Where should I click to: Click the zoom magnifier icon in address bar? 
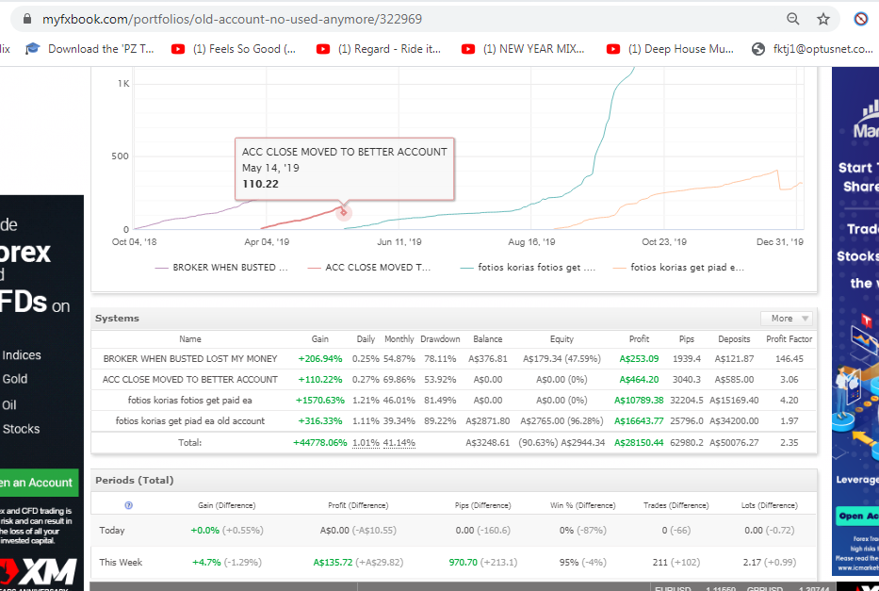tap(792, 19)
